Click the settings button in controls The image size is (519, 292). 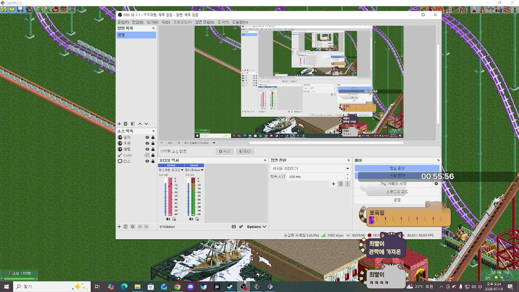[397, 200]
